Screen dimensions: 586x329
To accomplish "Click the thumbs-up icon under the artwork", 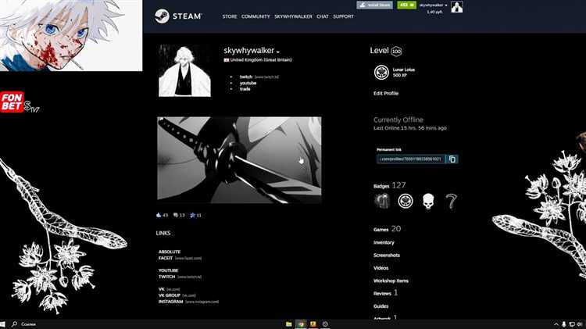I will pos(159,215).
